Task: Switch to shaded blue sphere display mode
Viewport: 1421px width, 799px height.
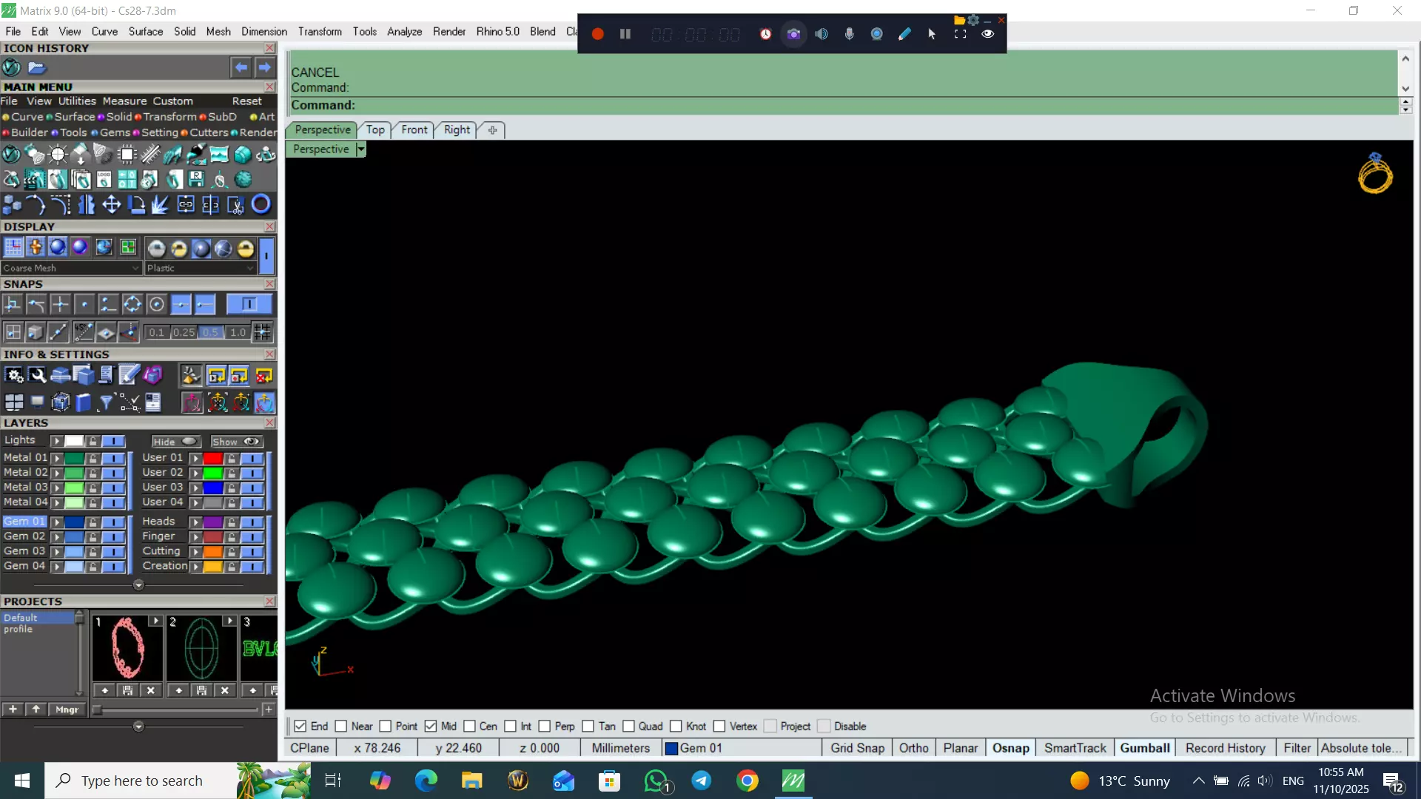Action: coord(57,247)
